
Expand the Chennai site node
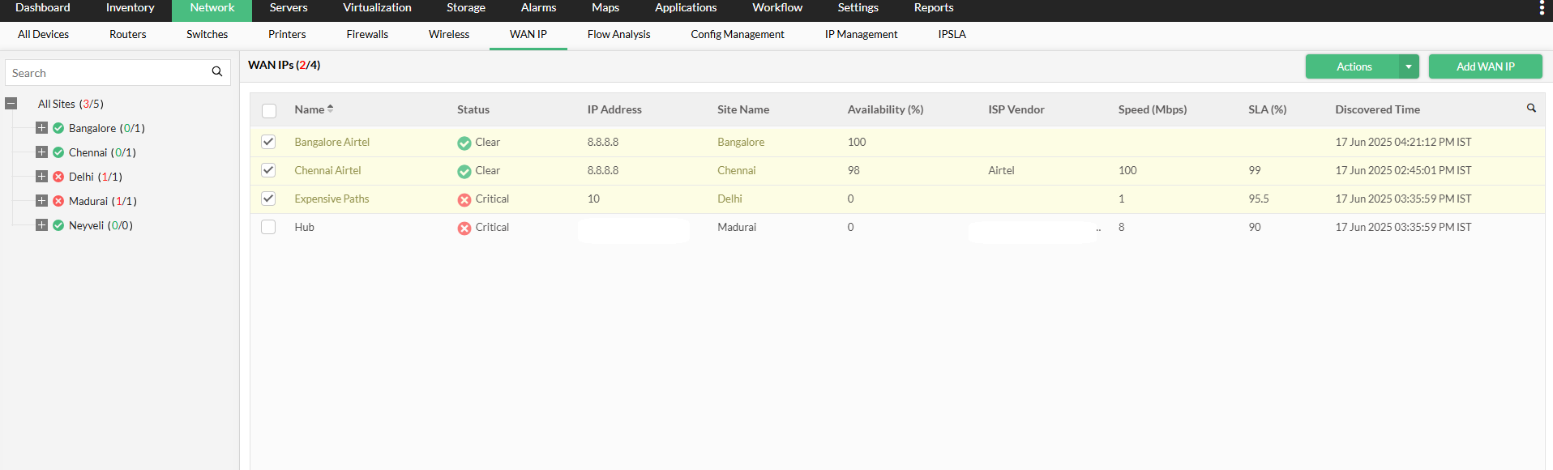[41, 152]
